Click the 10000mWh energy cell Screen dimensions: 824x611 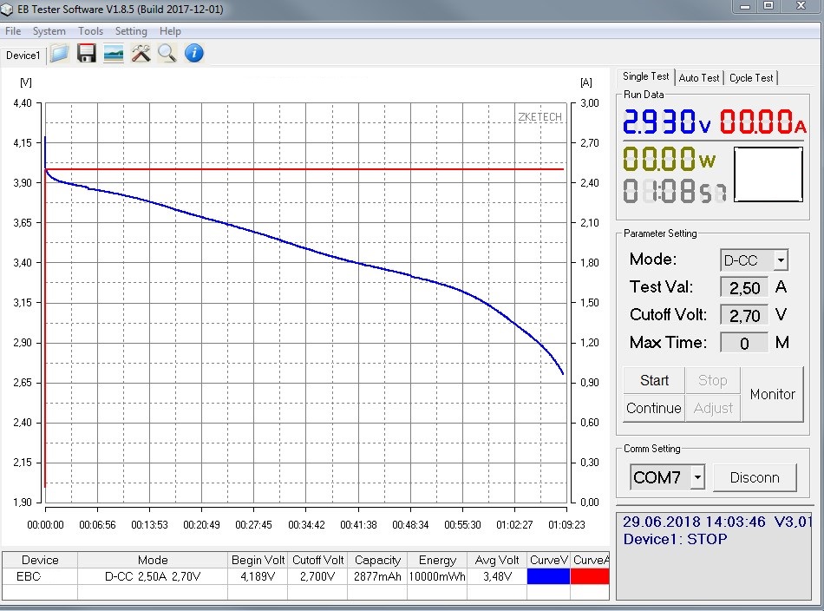point(437,576)
